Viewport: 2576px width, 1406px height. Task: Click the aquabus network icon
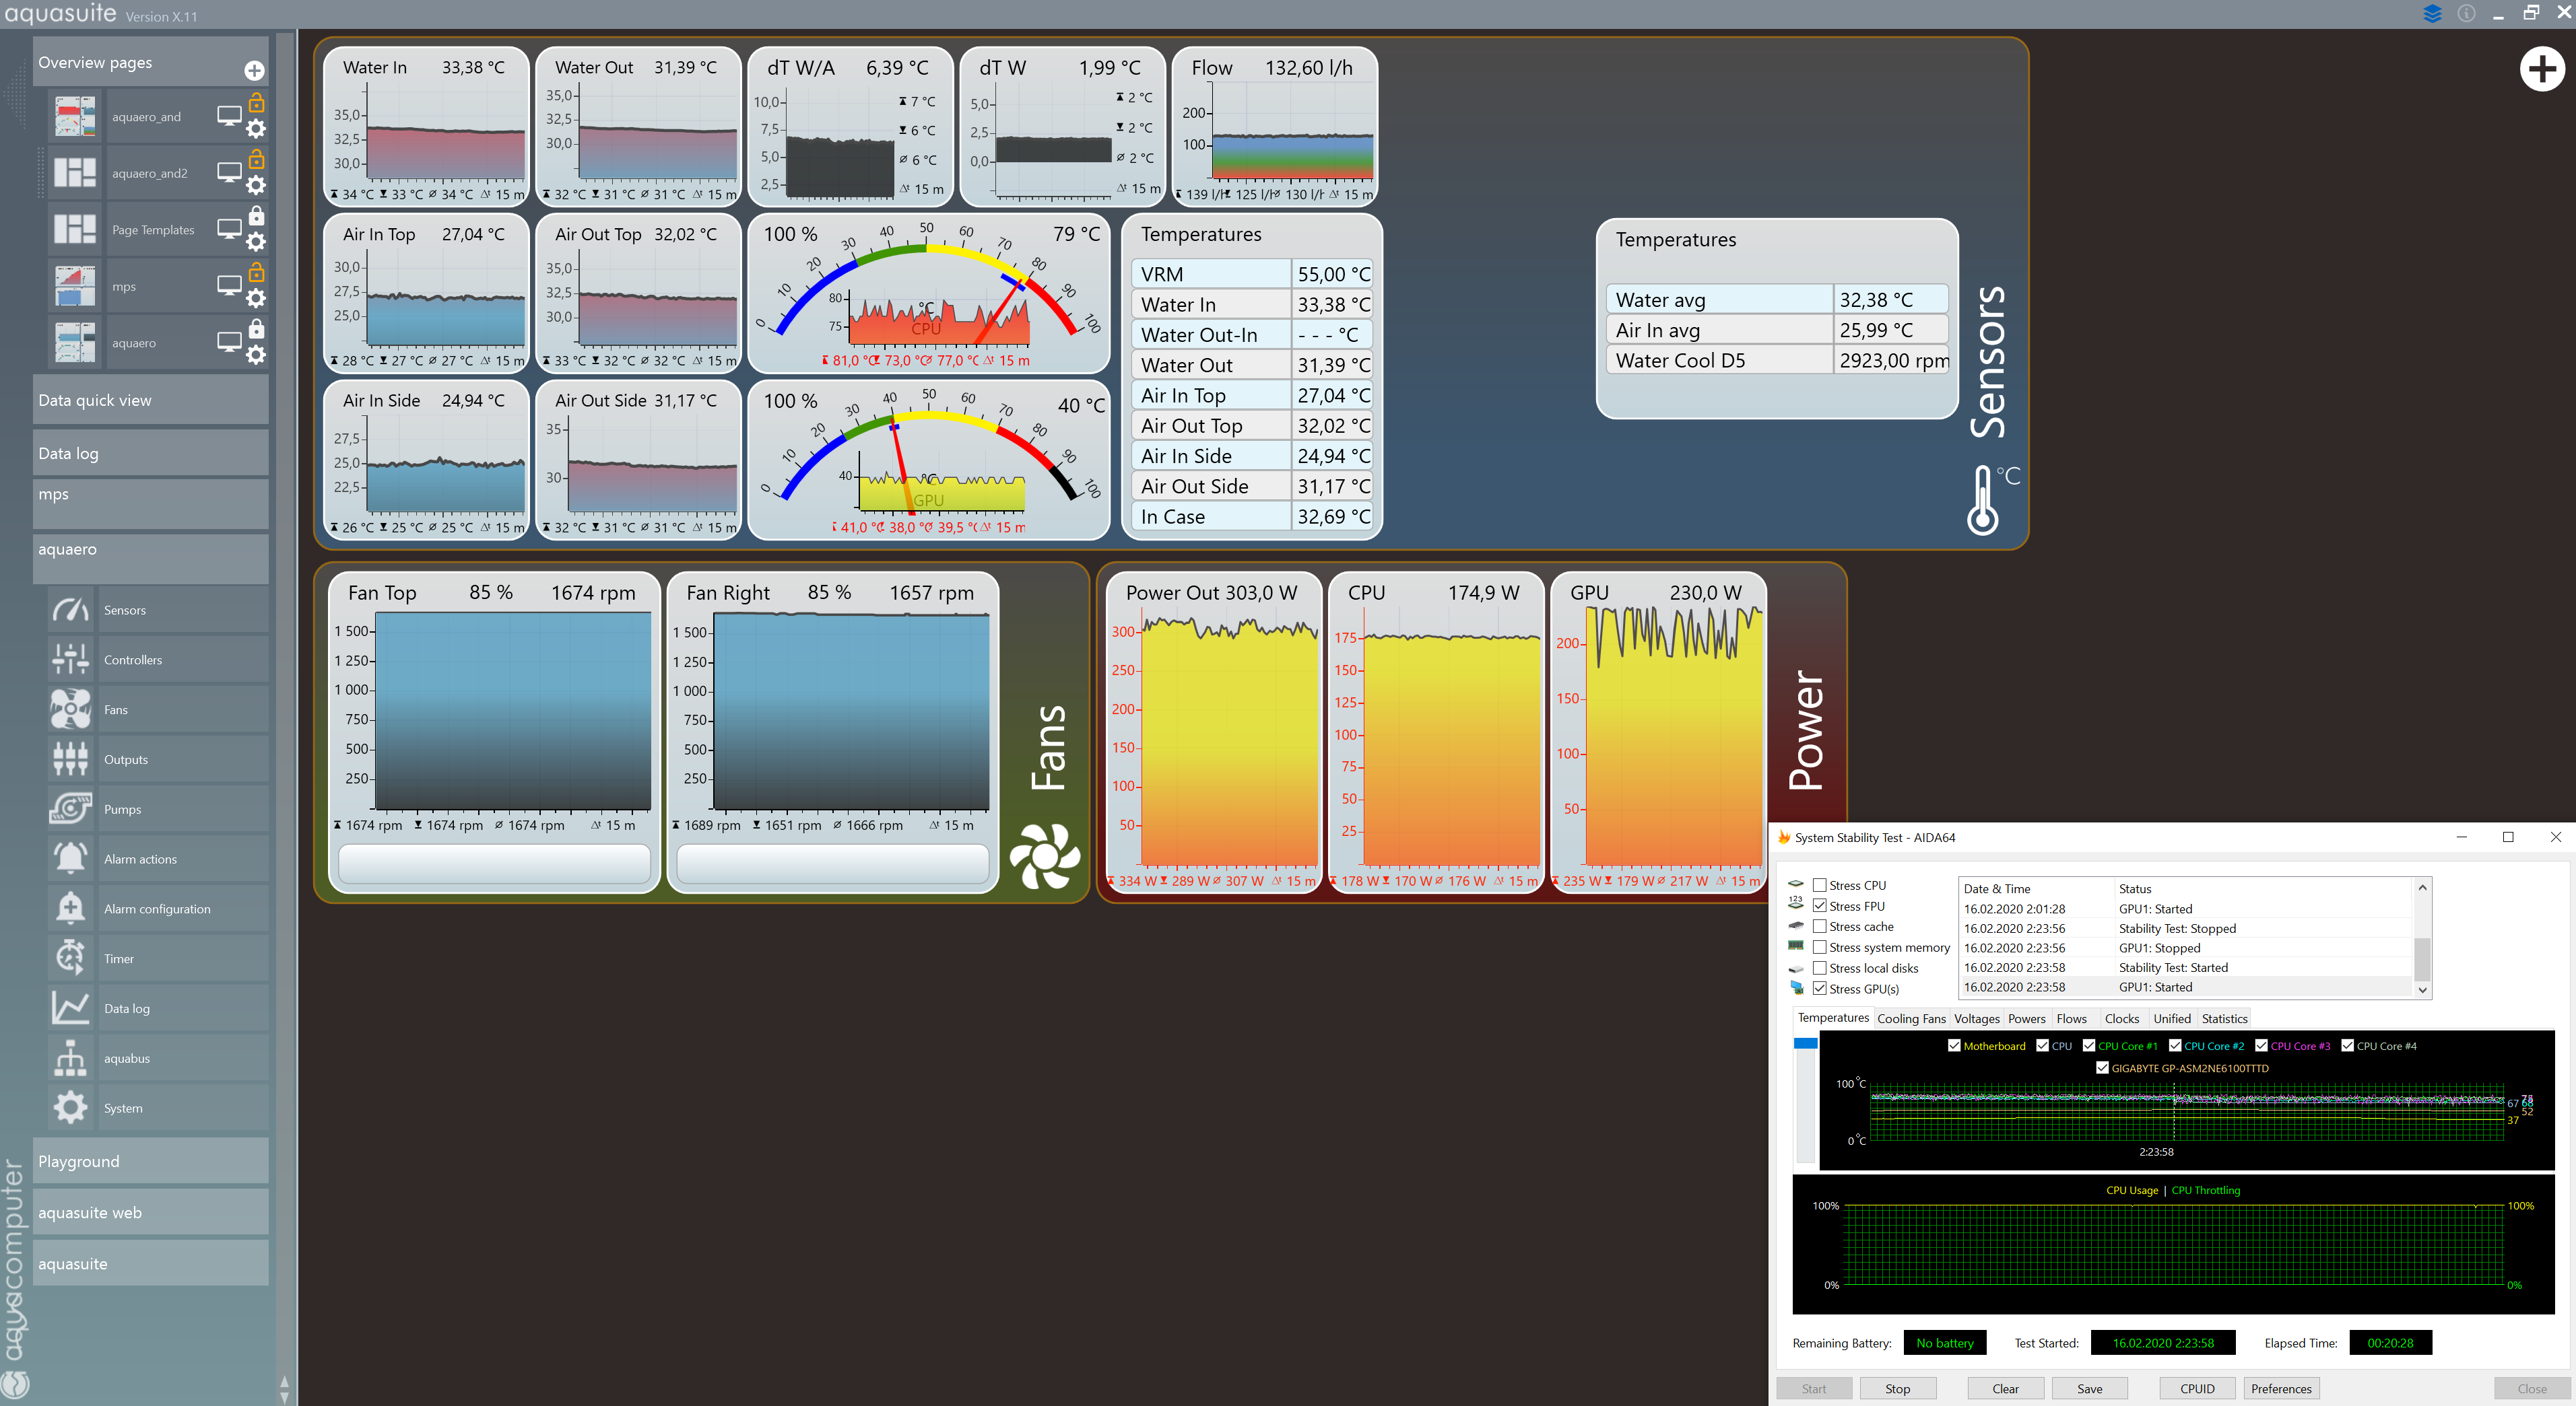70,1057
